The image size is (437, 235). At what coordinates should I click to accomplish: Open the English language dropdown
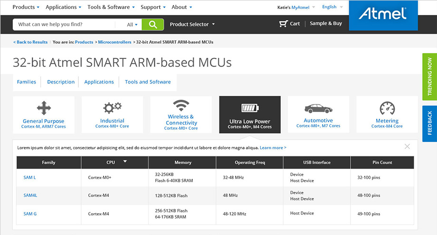[332, 7]
